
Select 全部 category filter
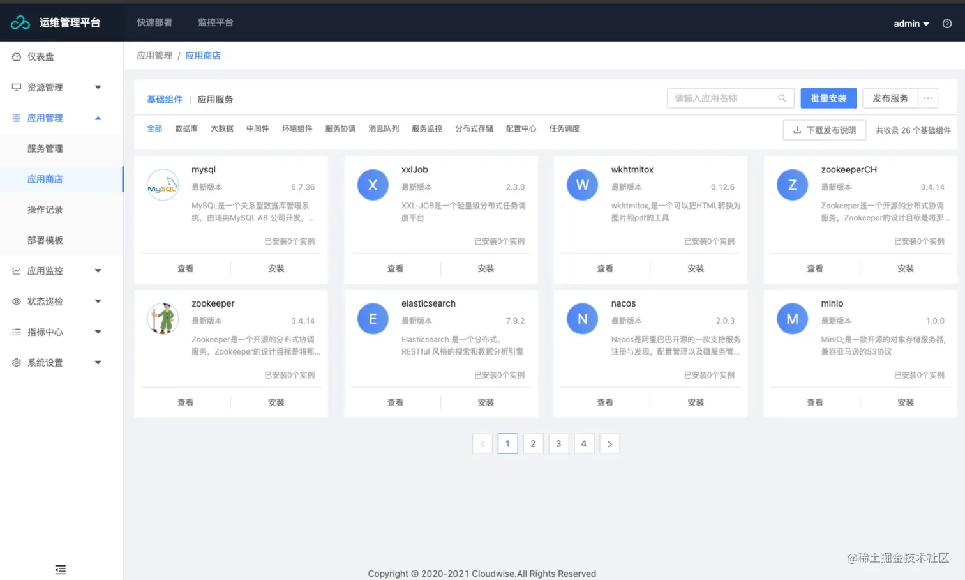[154, 129]
